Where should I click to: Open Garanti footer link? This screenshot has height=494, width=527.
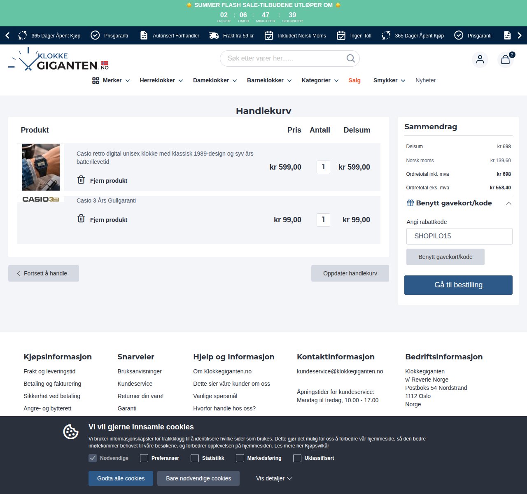tap(127, 408)
